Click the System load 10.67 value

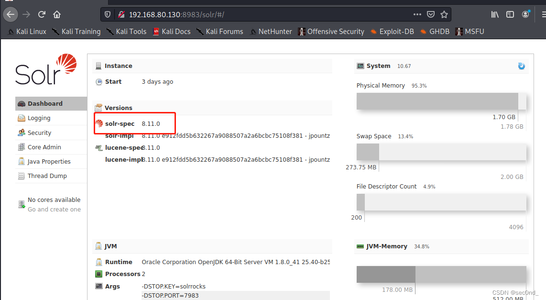(404, 66)
